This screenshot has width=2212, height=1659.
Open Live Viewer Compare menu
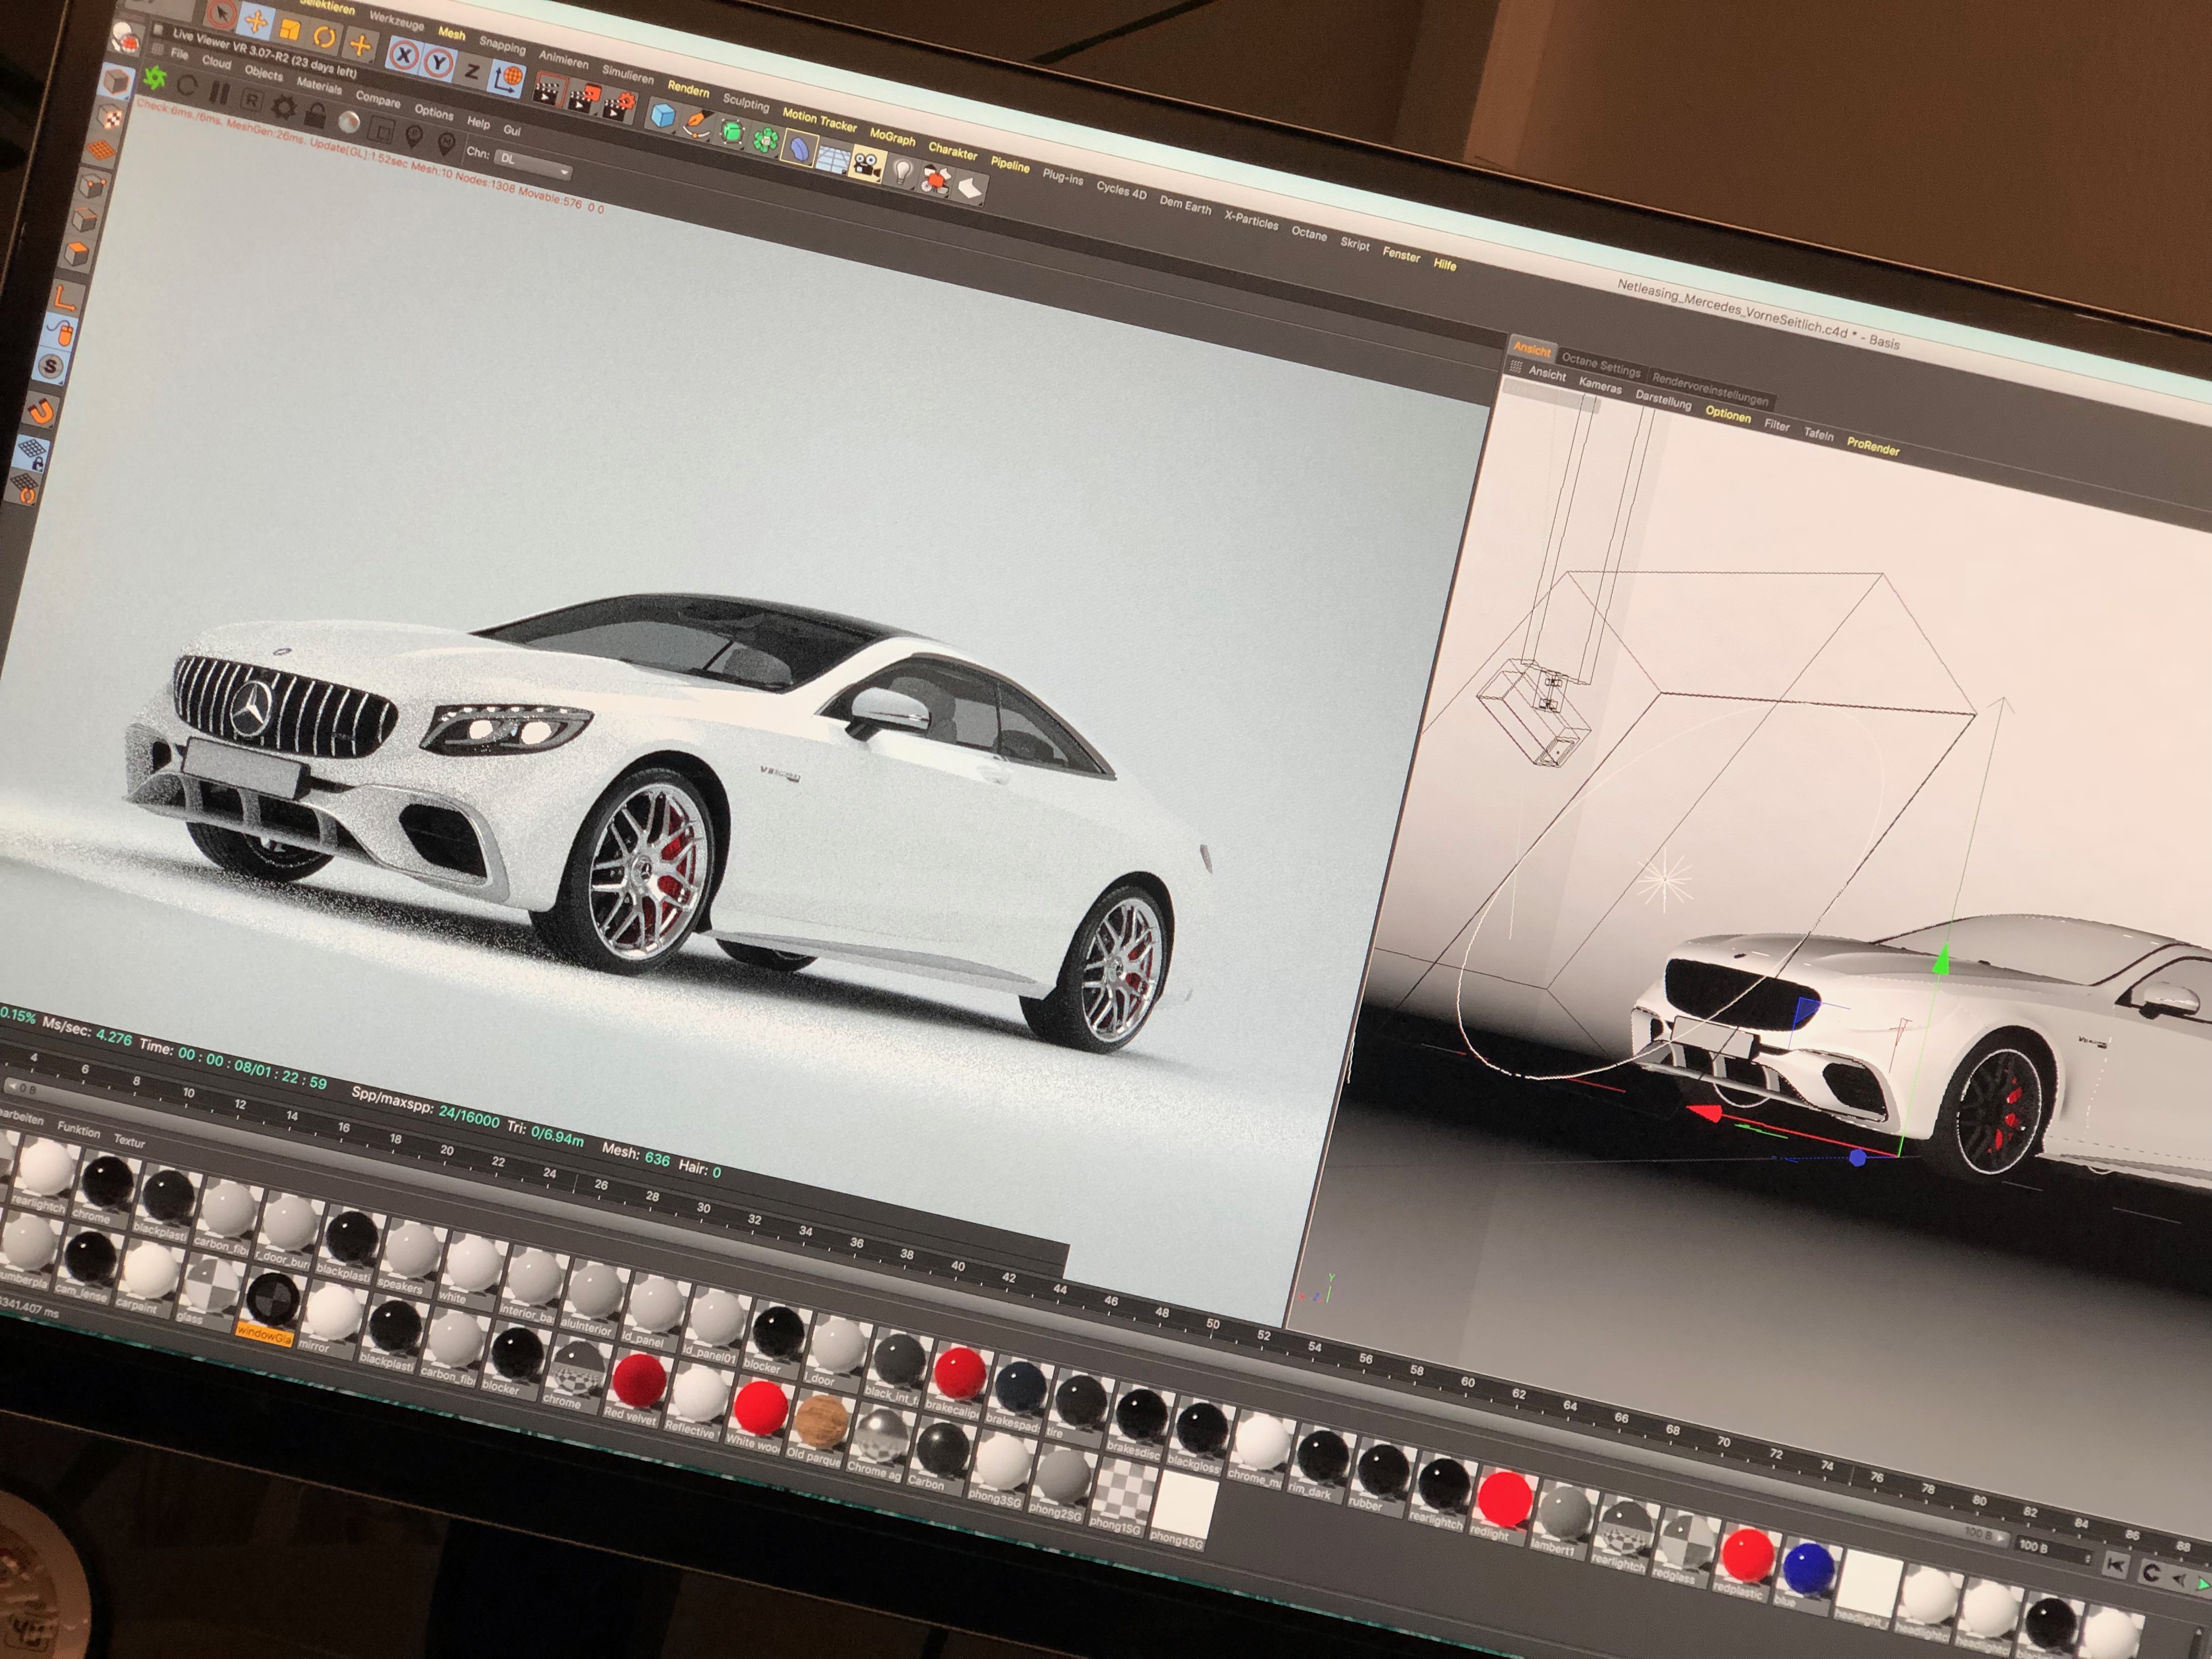(377, 99)
